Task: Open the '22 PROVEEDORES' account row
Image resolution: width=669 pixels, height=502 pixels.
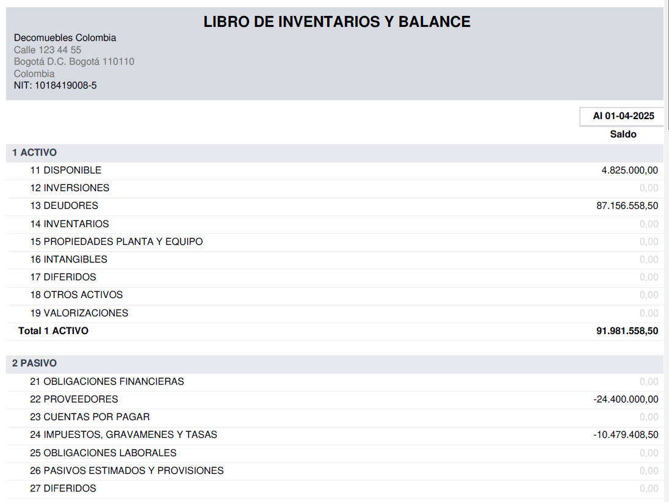Action: pos(74,399)
